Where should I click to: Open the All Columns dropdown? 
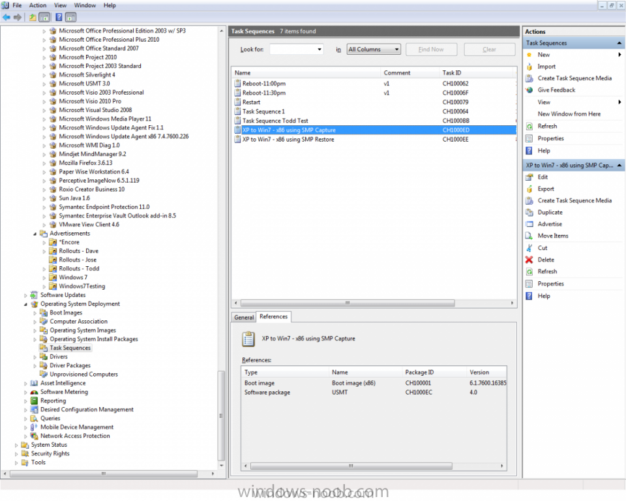pos(373,49)
